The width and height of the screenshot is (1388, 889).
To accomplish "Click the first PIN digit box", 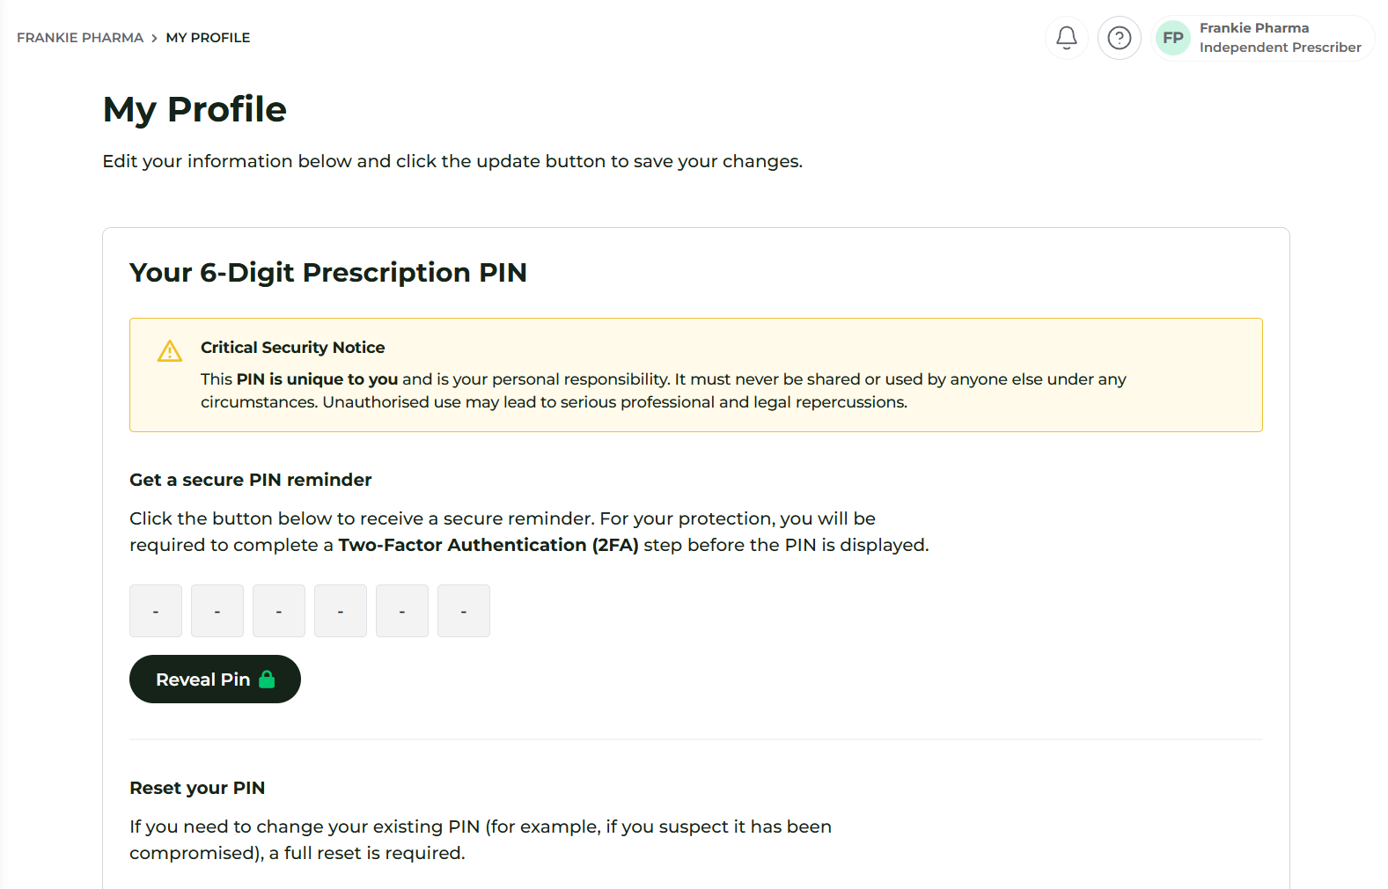I will [x=156, y=611].
